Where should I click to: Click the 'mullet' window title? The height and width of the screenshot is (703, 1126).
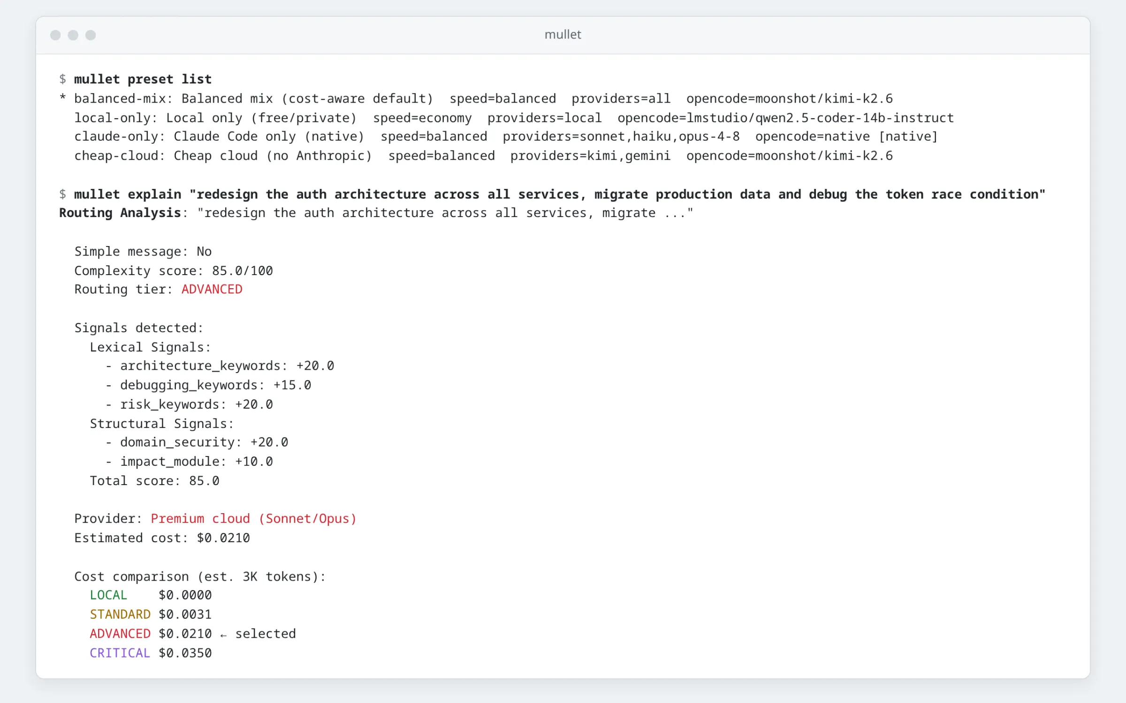(563, 35)
